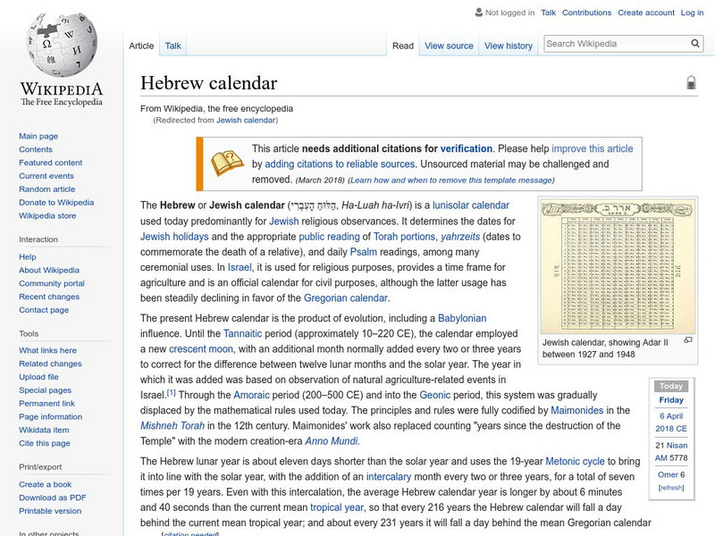
Task: Open the yahrzeits link
Action: pyautogui.click(x=460, y=237)
